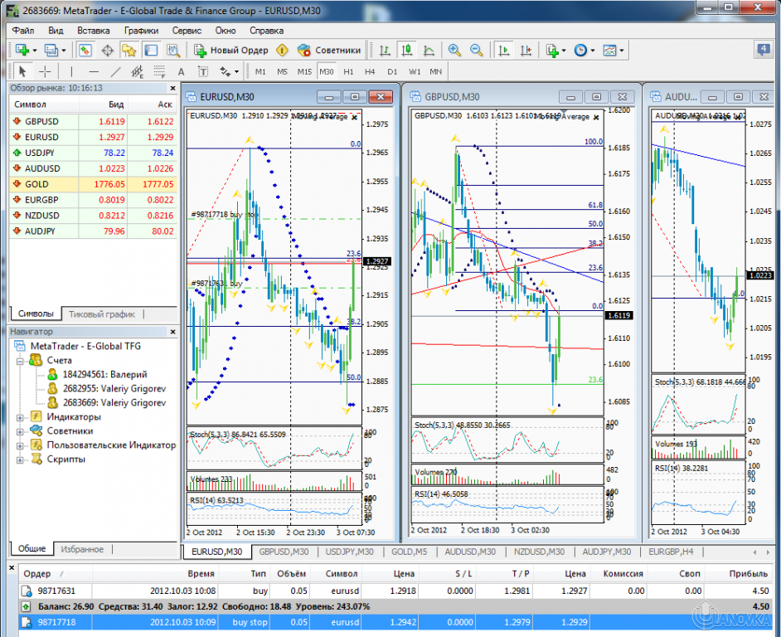Select the Crosshair tool

46,71
